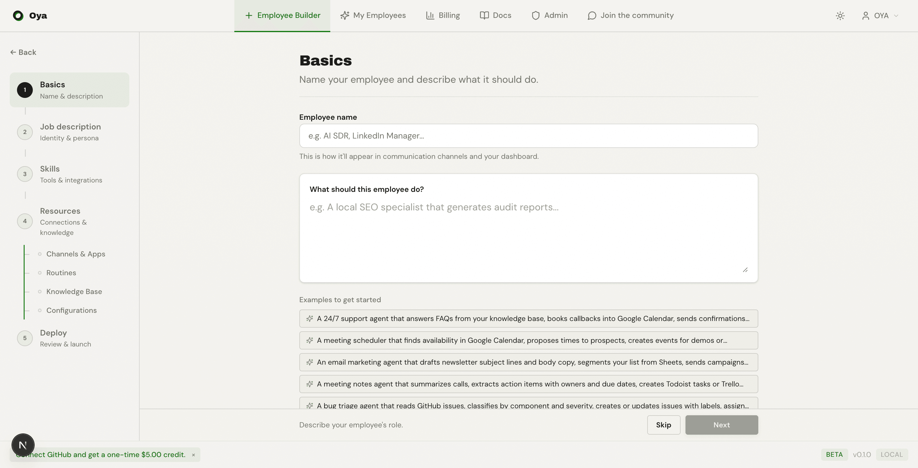Select the Routines sub-step bullet
Image resolution: width=918 pixels, height=468 pixels.
coord(40,272)
